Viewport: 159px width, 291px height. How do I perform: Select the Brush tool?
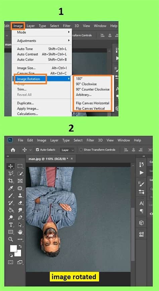tap(11, 195)
